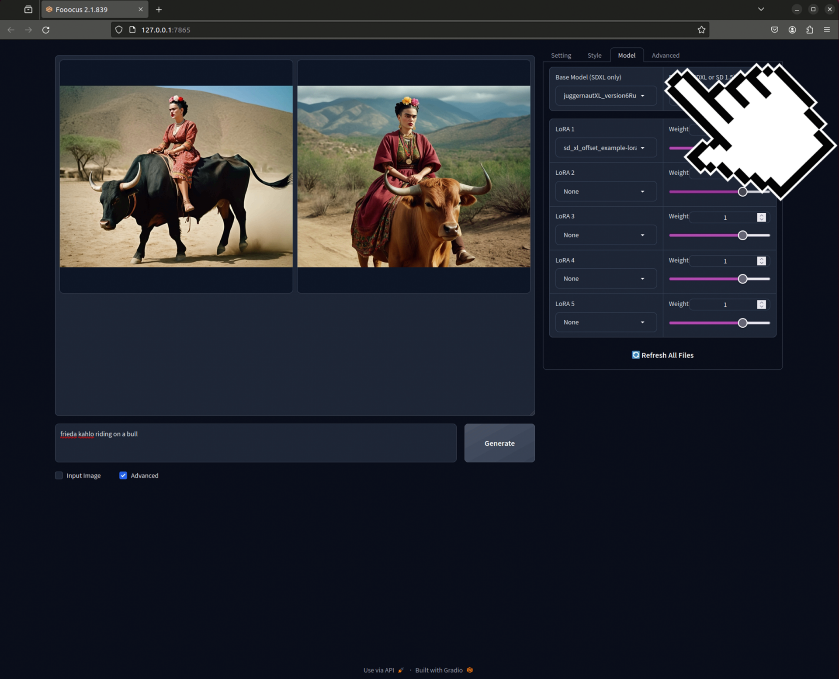Image resolution: width=839 pixels, height=679 pixels.
Task: Click the LoRA 3 weight slider handle
Action: pyautogui.click(x=742, y=236)
